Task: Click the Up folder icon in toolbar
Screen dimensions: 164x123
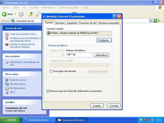Action: point(31,14)
